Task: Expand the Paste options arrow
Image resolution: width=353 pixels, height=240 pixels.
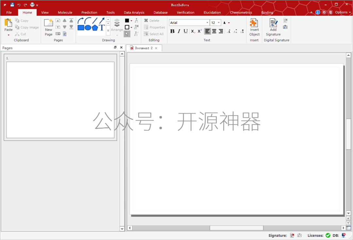Action: (x=8, y=35)
